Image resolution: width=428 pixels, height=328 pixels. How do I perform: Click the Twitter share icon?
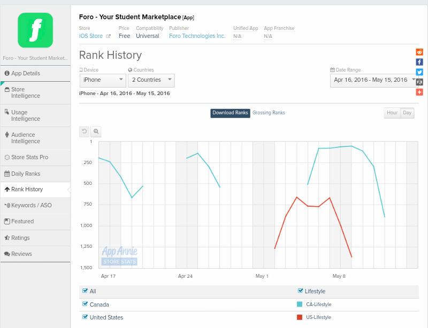(x=419, y=72)
